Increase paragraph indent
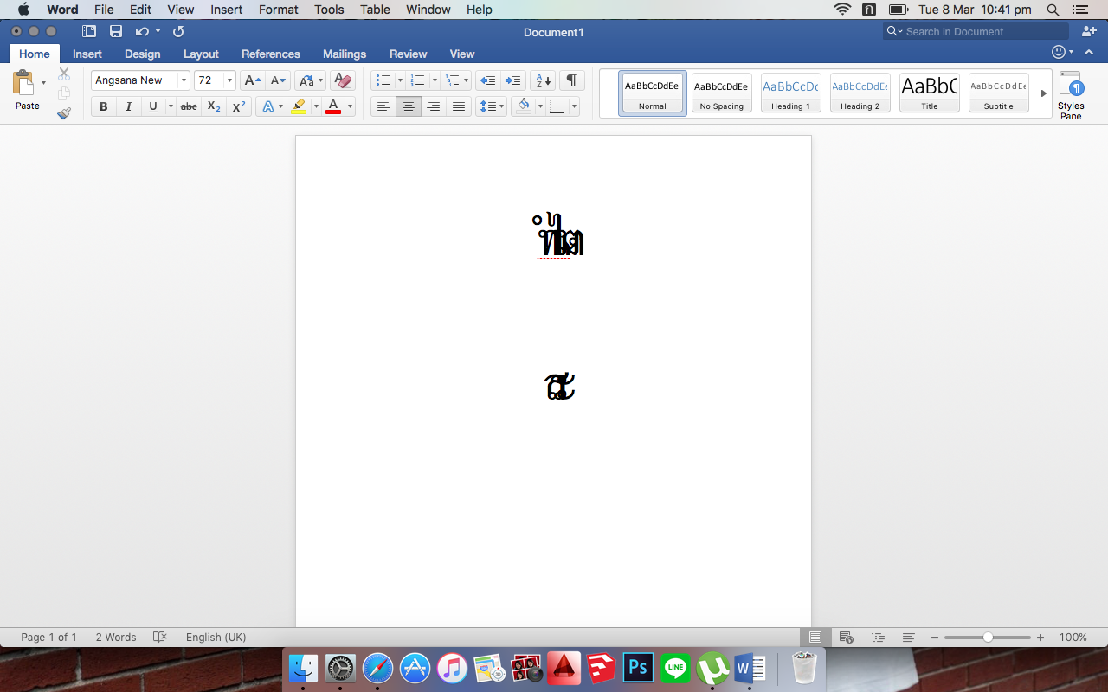 [x=513, y=80]
